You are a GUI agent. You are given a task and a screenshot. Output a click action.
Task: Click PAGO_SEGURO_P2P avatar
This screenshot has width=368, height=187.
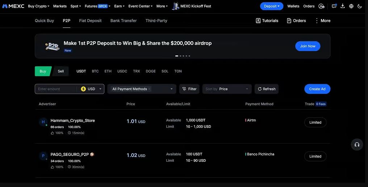pos(43,156)
